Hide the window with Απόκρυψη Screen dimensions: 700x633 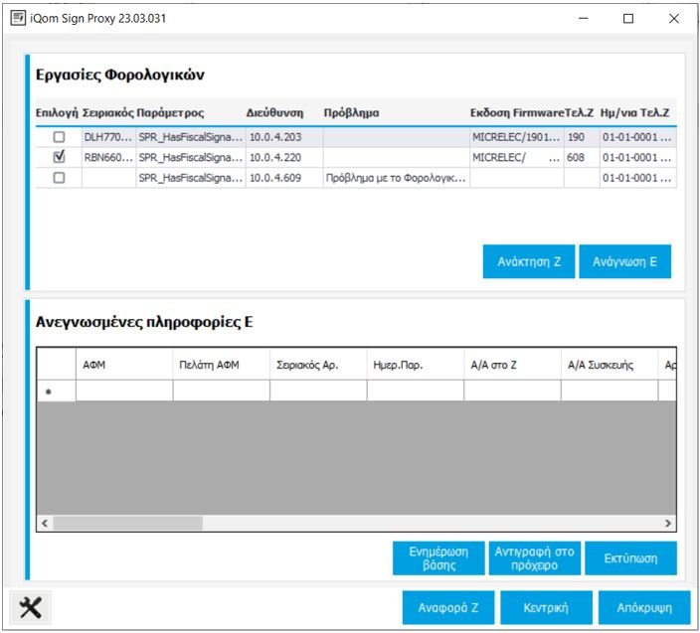click(x=643, y=608)
